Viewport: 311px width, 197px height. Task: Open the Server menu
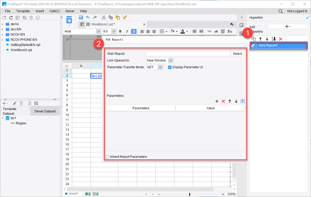(x=70, y=11)
